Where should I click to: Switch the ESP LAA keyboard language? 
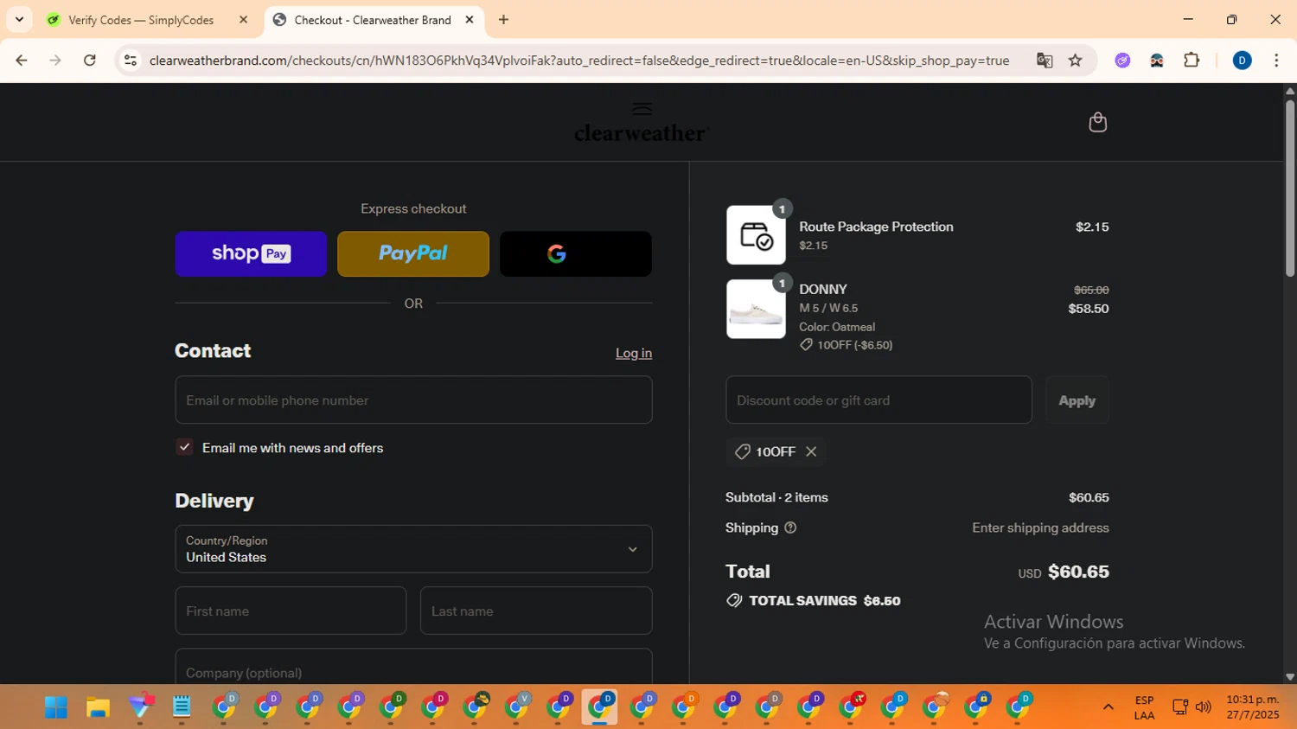[1144, 707]
